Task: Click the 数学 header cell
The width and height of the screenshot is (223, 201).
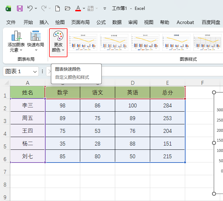Action: [x=63, y=93]
